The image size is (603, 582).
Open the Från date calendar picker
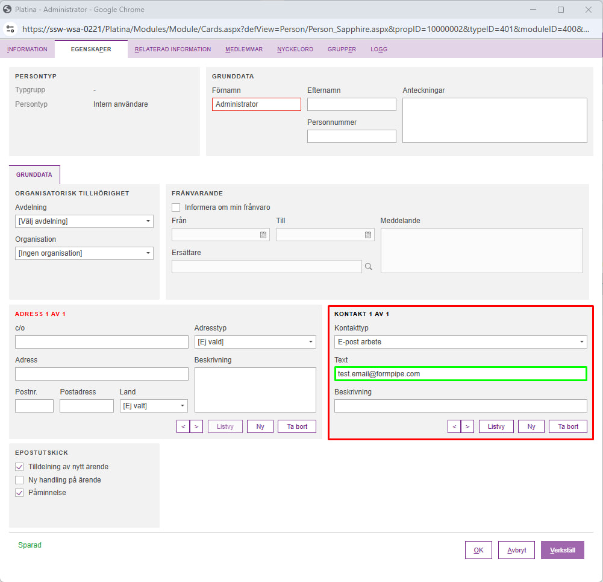[x=263, y=235]
